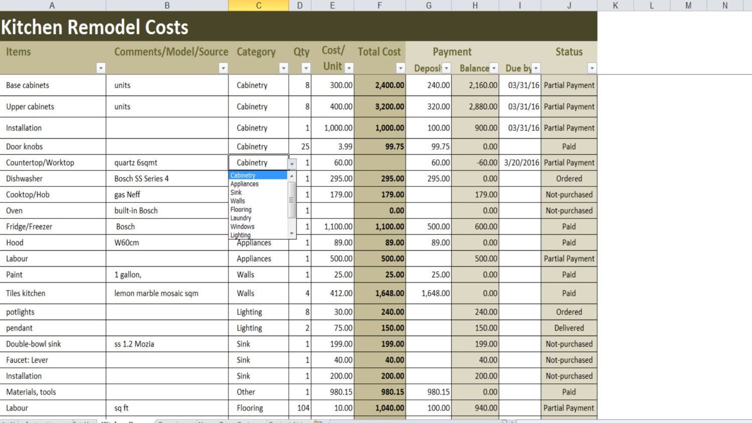Open the Instructions sheet tab

tap(44, 421)
